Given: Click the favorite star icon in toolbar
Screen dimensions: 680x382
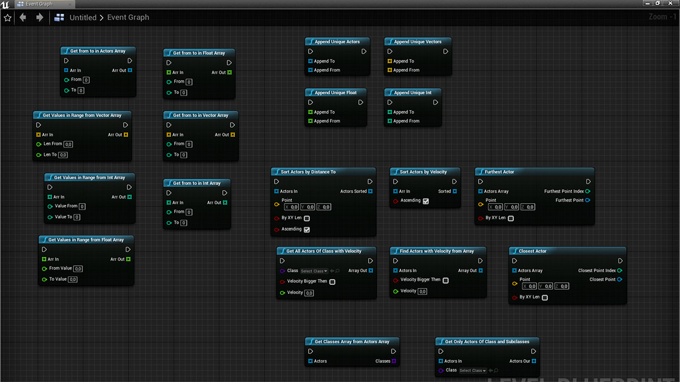Looking at the screenshot, I should pyautogui.click(x=7, y=18).
